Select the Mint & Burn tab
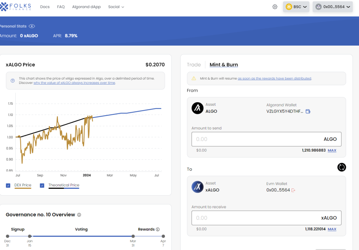Screen dimensions: 359x250 point(224,65)
